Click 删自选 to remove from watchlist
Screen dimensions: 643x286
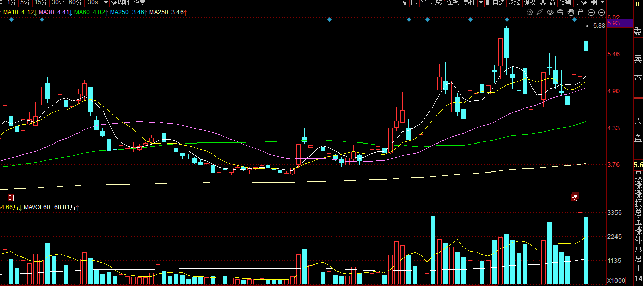coord(495,3)
